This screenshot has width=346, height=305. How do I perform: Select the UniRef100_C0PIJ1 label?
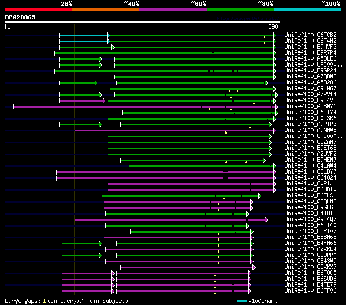(x=310, y=184)
